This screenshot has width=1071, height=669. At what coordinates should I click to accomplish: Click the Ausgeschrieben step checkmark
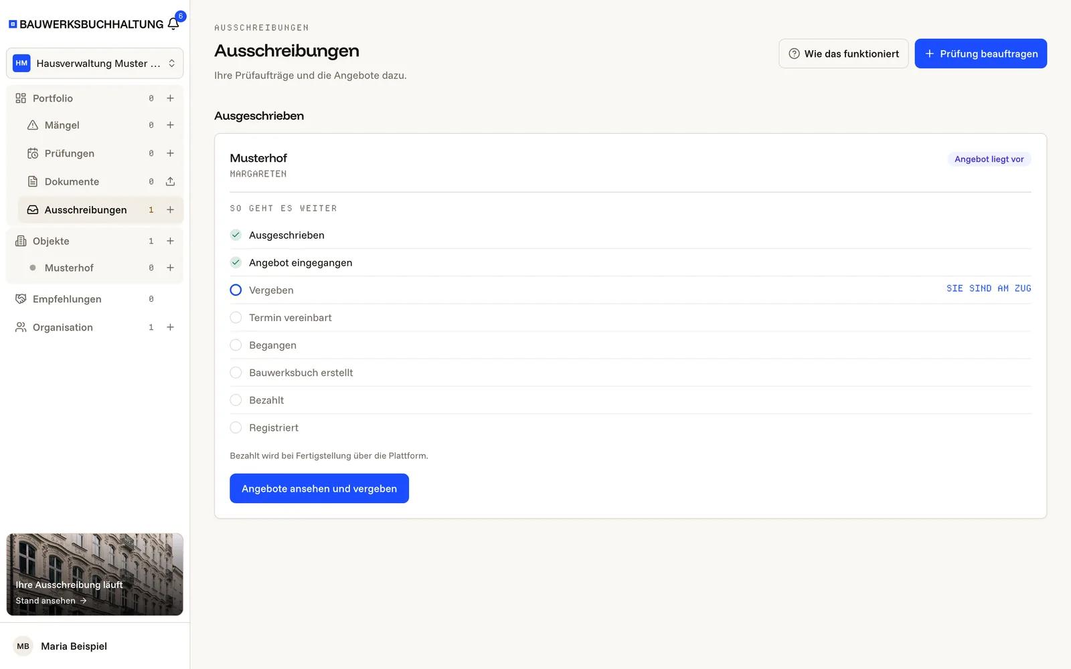[236, 235]
